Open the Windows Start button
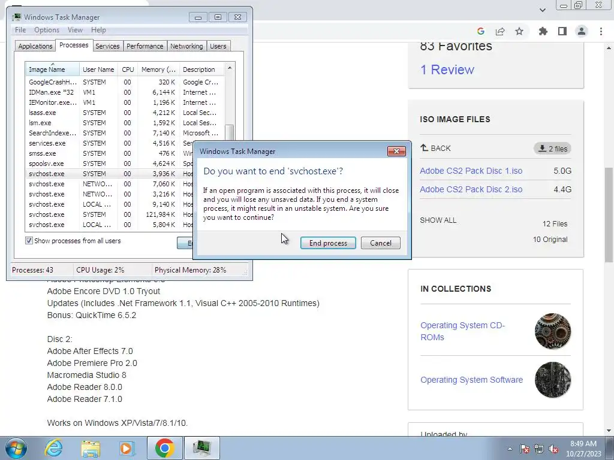The height and width of the screenshot is (460, 614). 16,448
